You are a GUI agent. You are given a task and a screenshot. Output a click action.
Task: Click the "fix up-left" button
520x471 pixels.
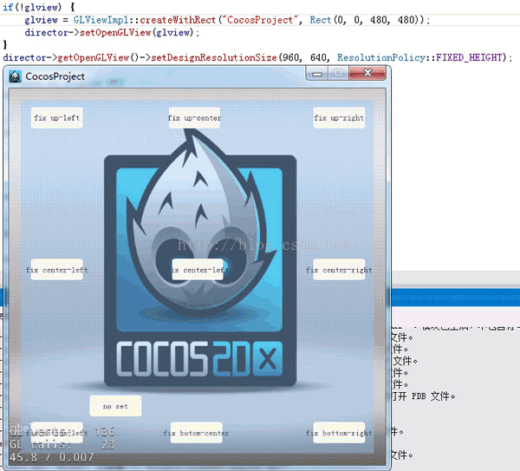(x=56, y=118)
